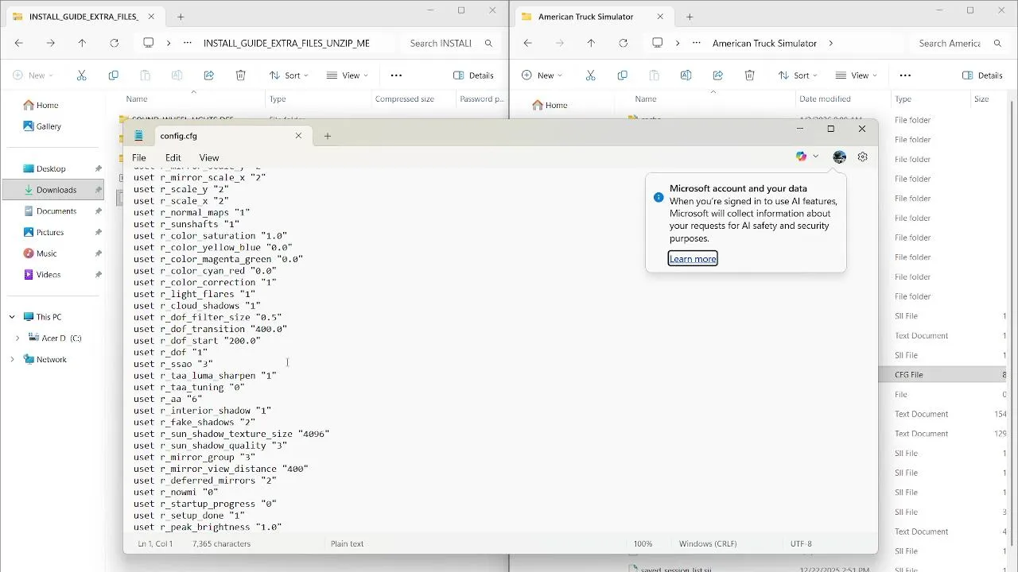Click Refresh in American Truck Simulator window
Screen dimensions: 1018x572
[x=623, y=44]
